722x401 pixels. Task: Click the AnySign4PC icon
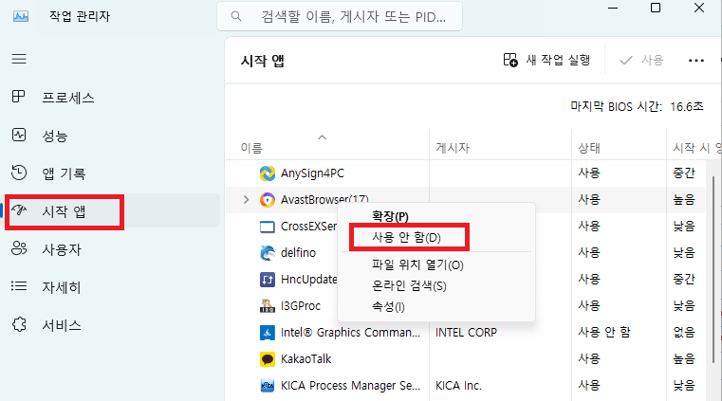click(267, 173)
